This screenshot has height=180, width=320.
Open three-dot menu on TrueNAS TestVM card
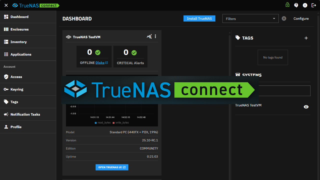click(155, 36)
